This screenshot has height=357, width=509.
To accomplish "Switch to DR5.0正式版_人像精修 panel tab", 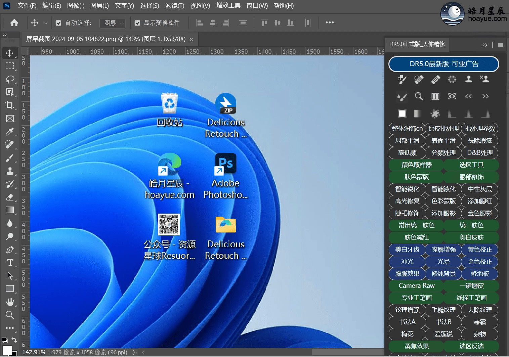I will tap(417, 44).
